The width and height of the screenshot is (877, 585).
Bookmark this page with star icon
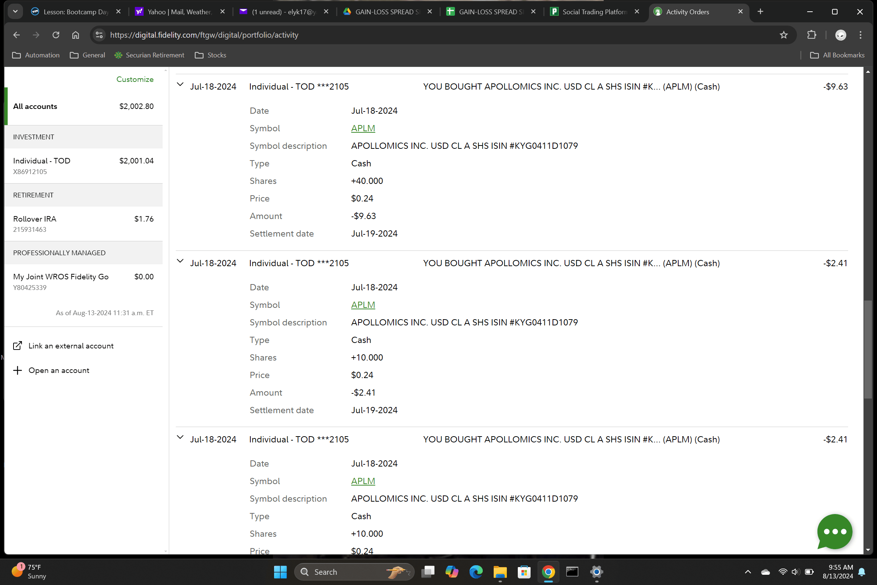(x=783, y=35)
